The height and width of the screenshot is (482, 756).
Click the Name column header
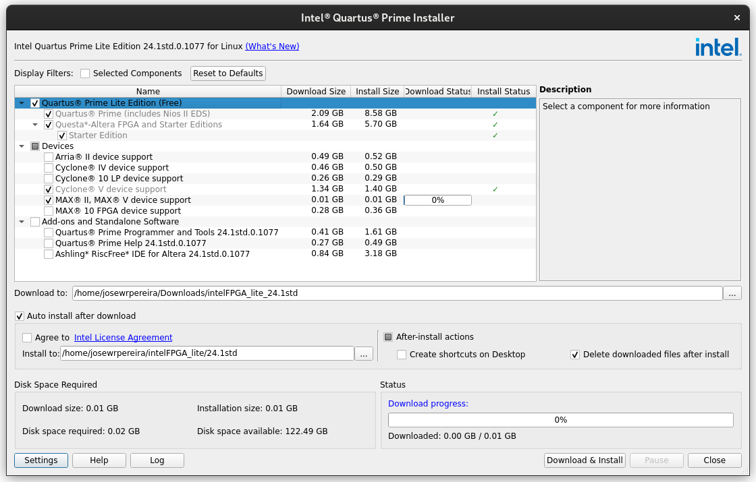point(148,92)
